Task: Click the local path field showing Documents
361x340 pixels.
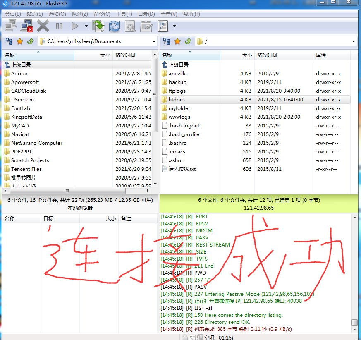Action: tap(98, 41)
